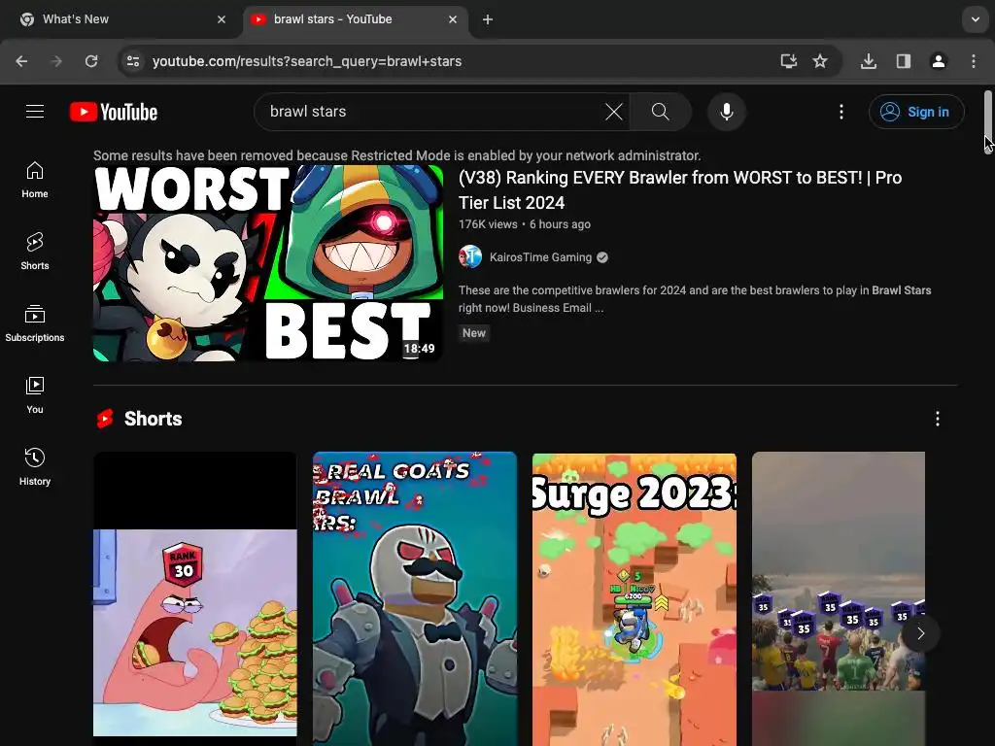View site information icon in address bar
Screen dimensions: 995x746
[x=132, y=61]
